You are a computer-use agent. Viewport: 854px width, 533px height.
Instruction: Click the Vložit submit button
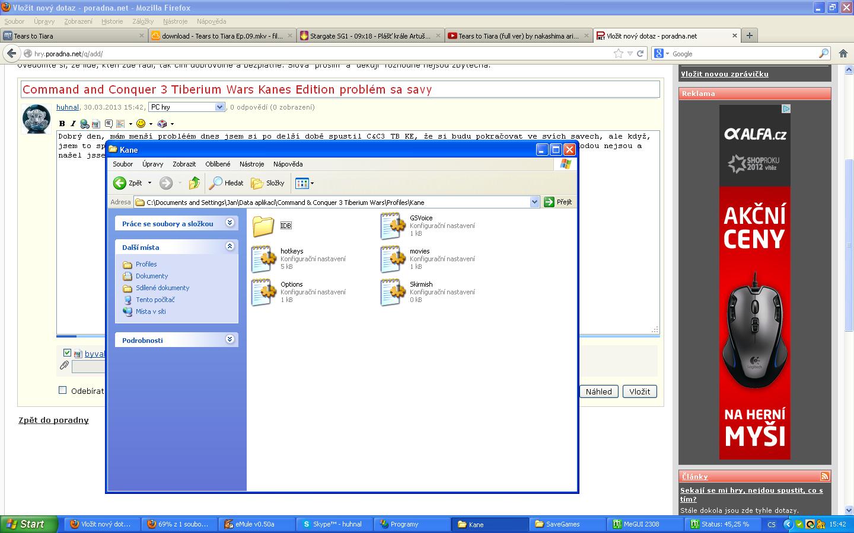click(639, 391)
